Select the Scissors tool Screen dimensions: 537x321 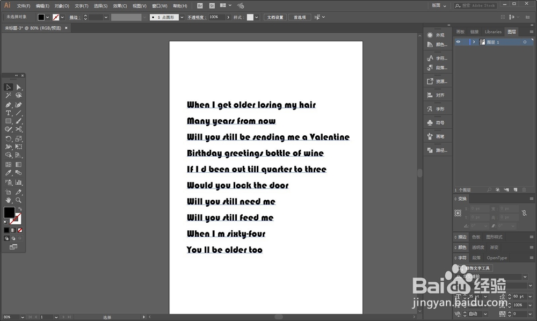coord(18,129)
